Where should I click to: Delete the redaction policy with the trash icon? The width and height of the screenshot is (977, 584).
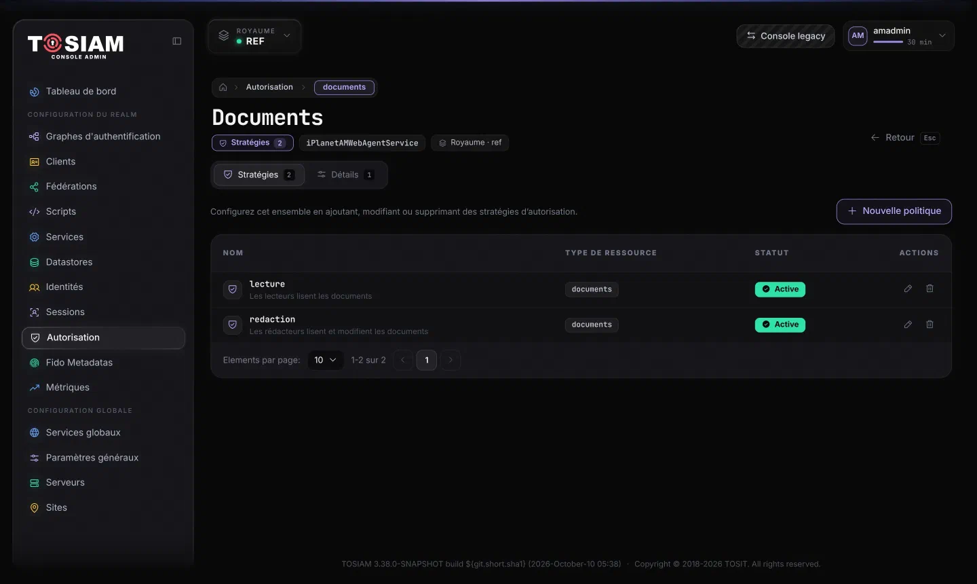click(930, 325)
